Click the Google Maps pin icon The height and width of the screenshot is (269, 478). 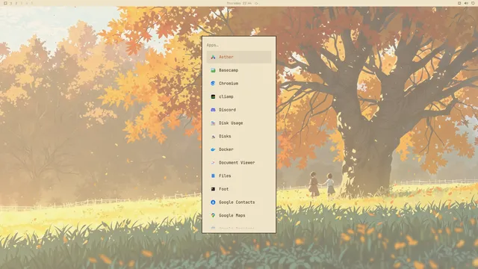pyautogui.click(x=213, y=215)
